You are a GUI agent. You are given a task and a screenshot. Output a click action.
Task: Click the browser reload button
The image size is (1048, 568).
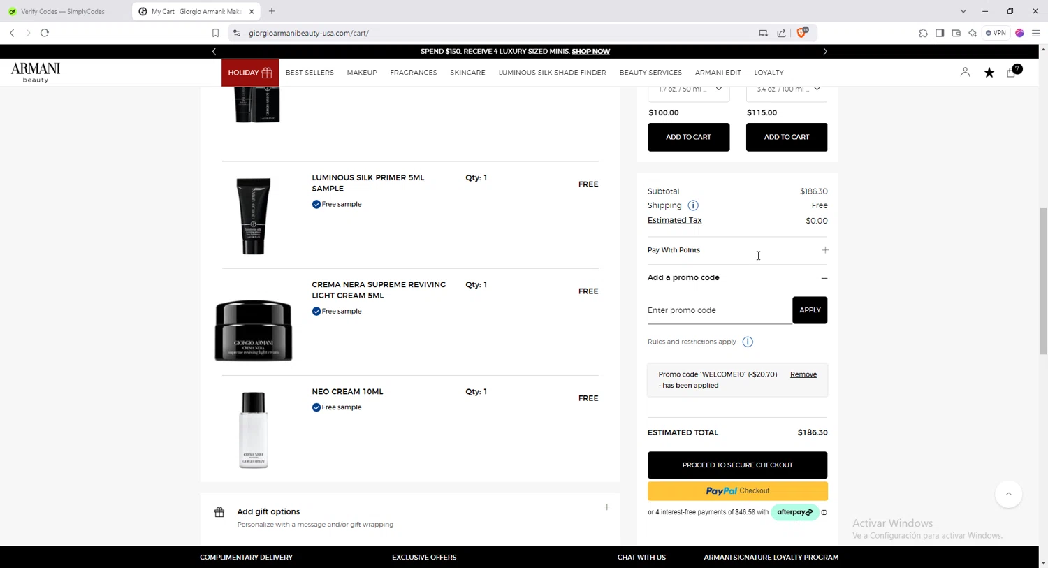tap(45, 33)
